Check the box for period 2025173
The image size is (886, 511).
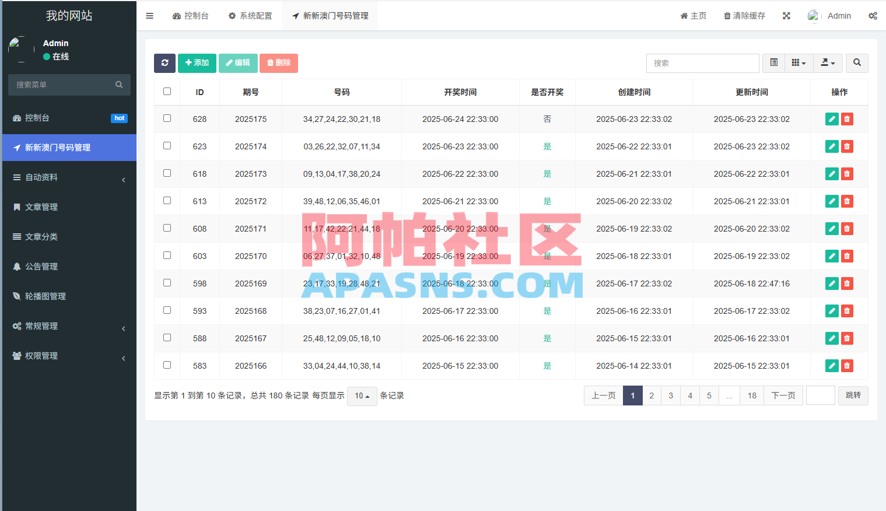point(167,173)
